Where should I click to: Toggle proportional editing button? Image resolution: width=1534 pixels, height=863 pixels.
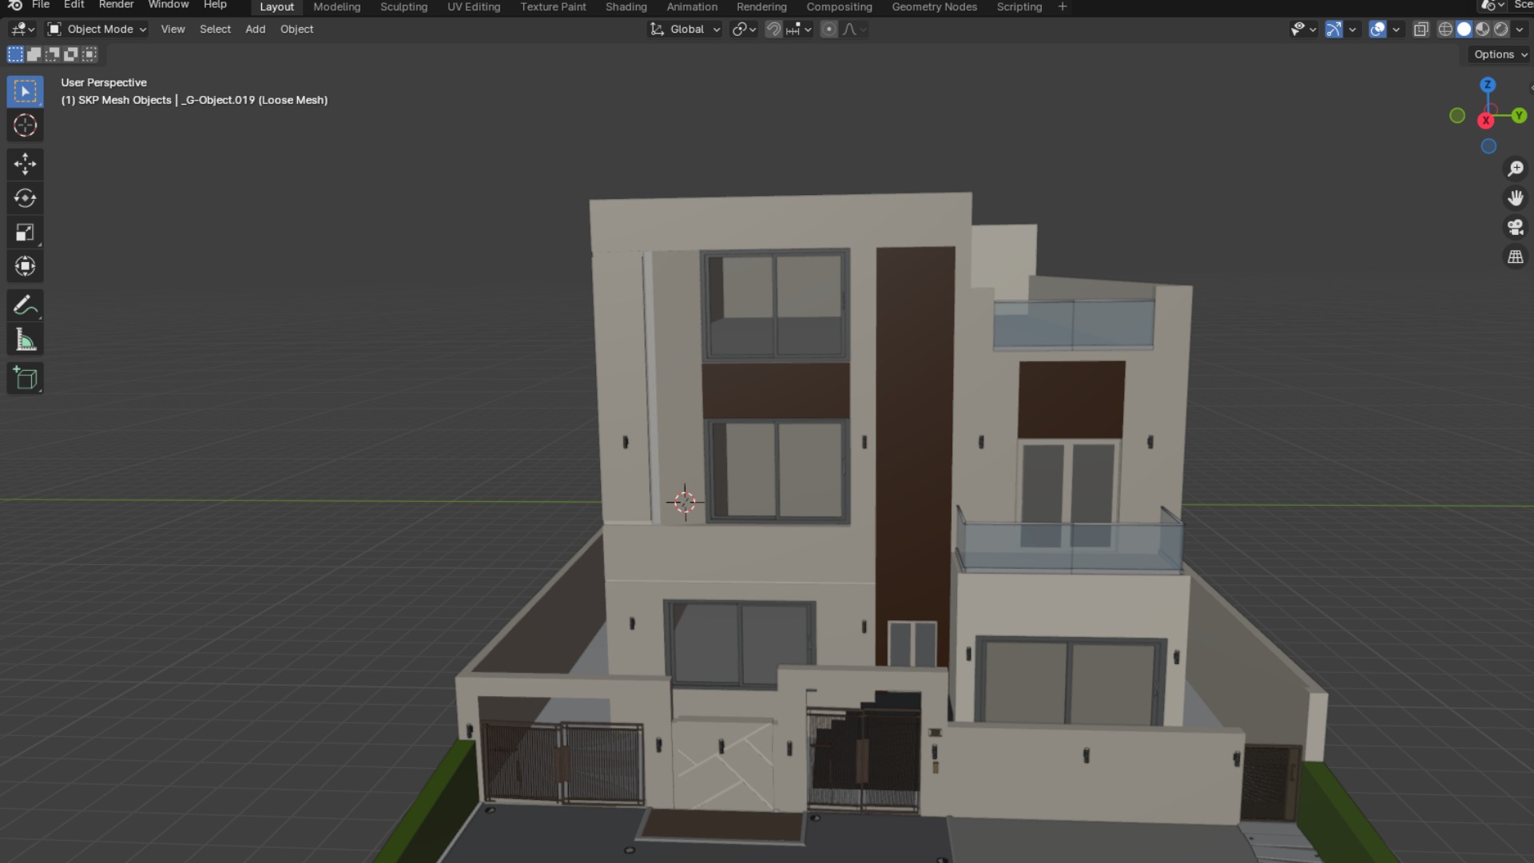pyautogui.click(x=829, y=30)
